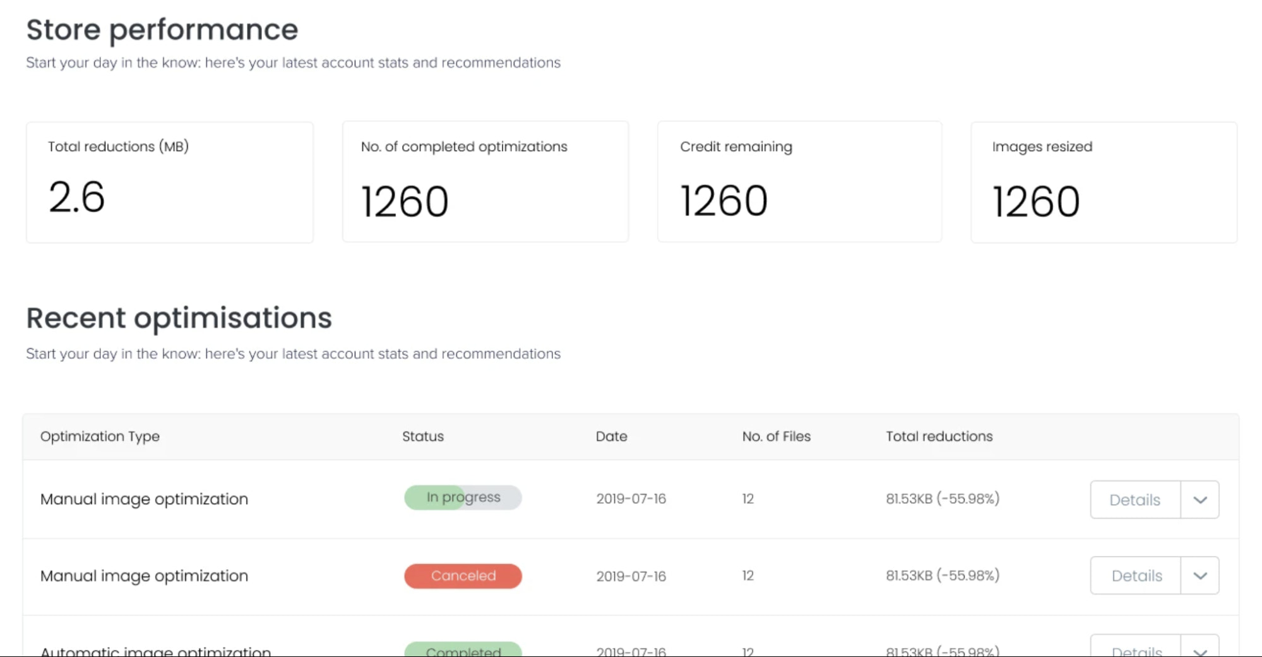Open the Images resized card
Image resolution: width=1262 pixels, height=657 pixels.
point(1104,183)
